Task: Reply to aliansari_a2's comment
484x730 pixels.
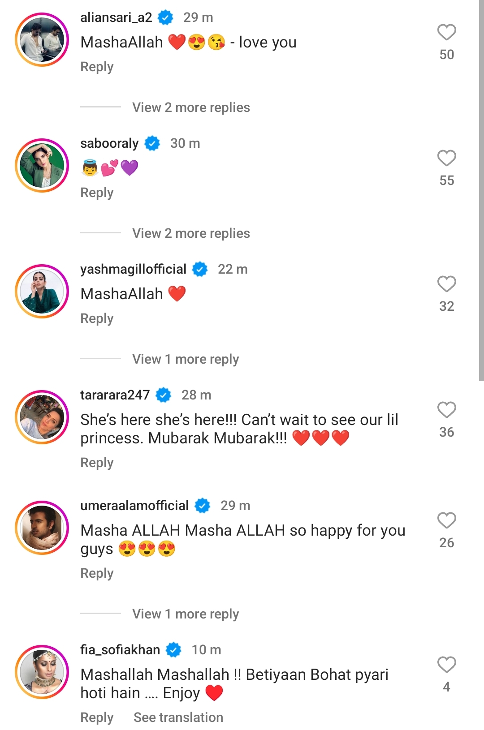Action: point(97,67)
